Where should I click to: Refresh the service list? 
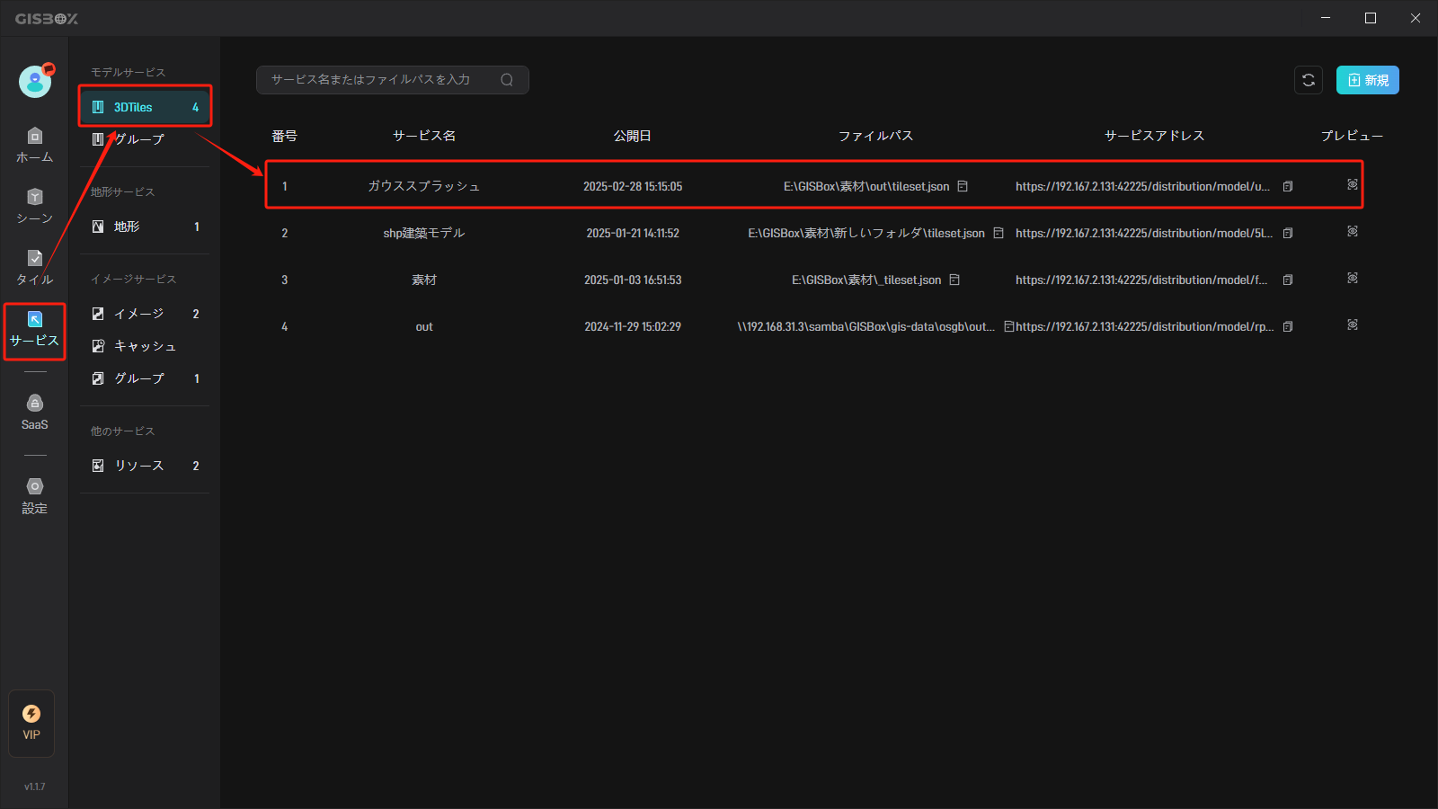point(1309,80)
